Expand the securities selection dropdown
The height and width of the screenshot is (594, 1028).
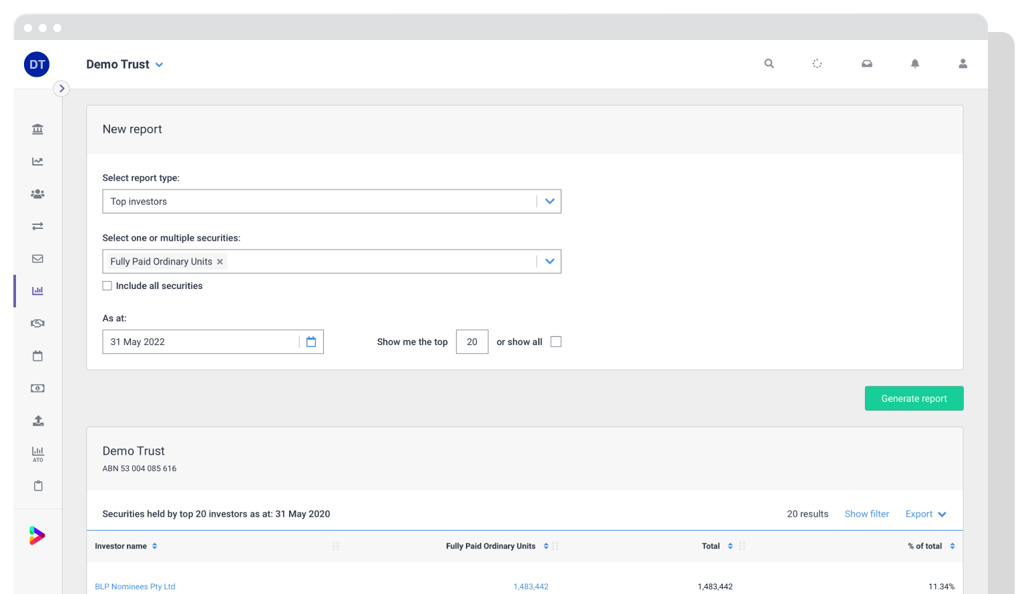pyautogui.click(x=549, y=261)
